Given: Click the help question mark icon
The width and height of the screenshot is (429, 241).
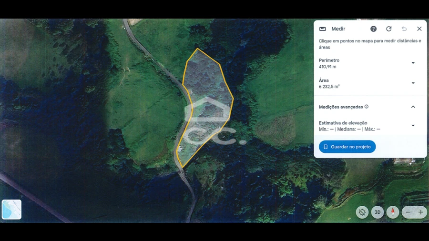Looking at the screenshot, I should coord(373,29).
